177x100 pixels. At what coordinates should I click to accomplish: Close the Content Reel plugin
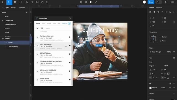pyautogui.click(x=70, y=18)
